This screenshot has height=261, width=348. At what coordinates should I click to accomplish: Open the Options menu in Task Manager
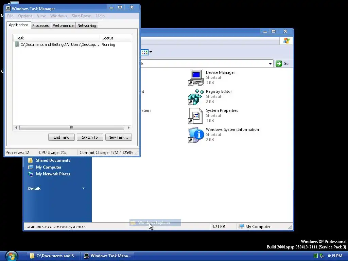tap(25, 16)
